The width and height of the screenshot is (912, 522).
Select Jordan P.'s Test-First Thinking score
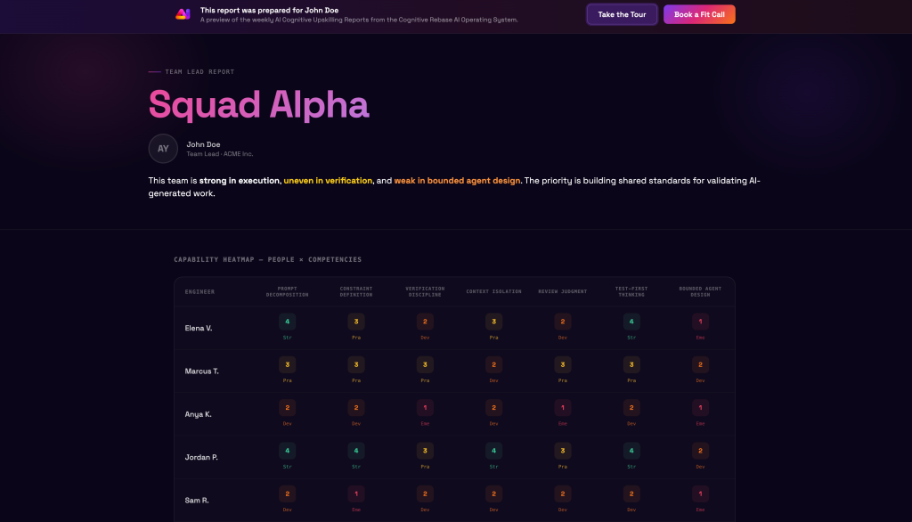631,451
